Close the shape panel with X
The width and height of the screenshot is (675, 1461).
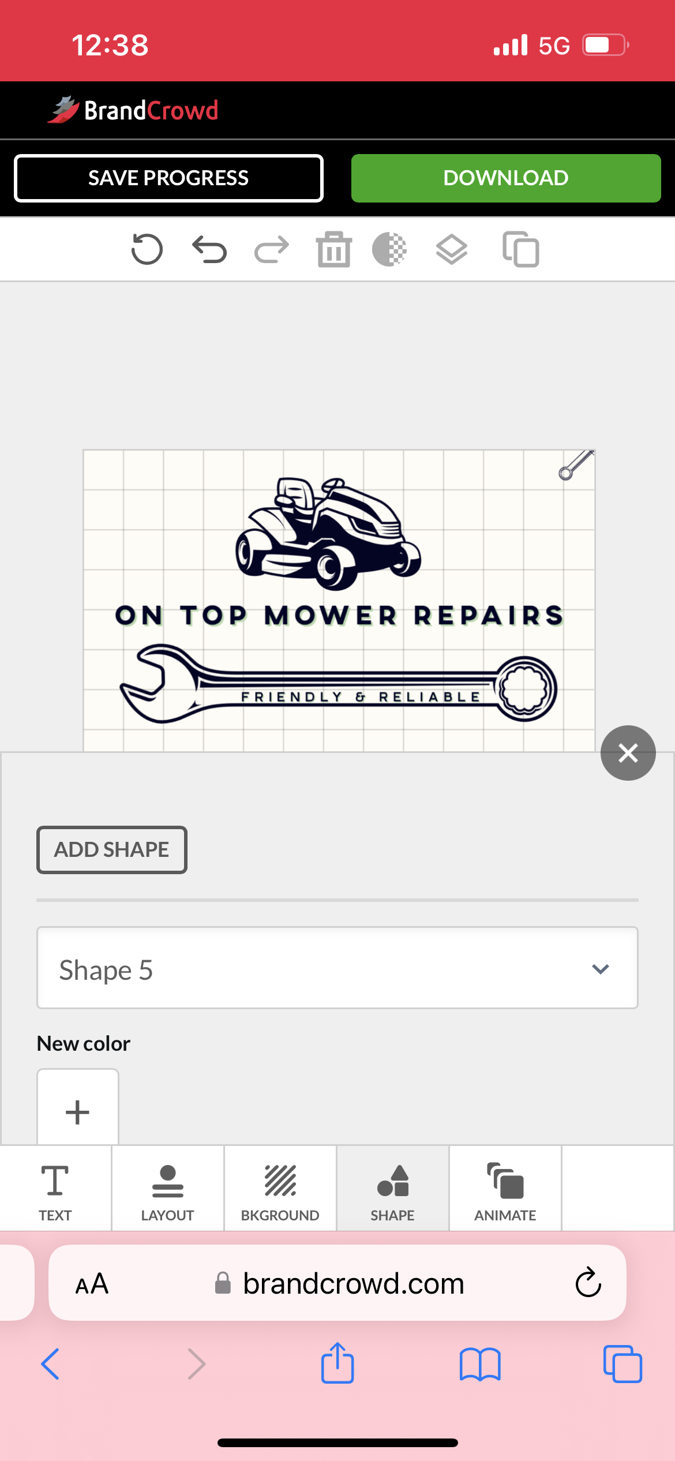(x=628, y=753)
